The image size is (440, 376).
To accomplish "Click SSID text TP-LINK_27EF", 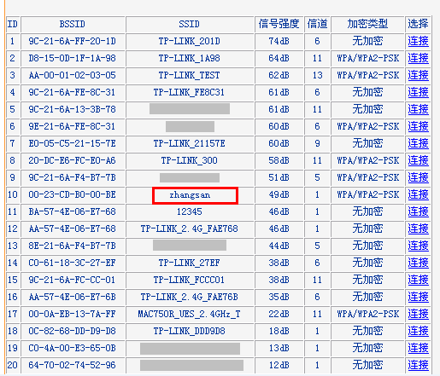I will pos(190,263).
